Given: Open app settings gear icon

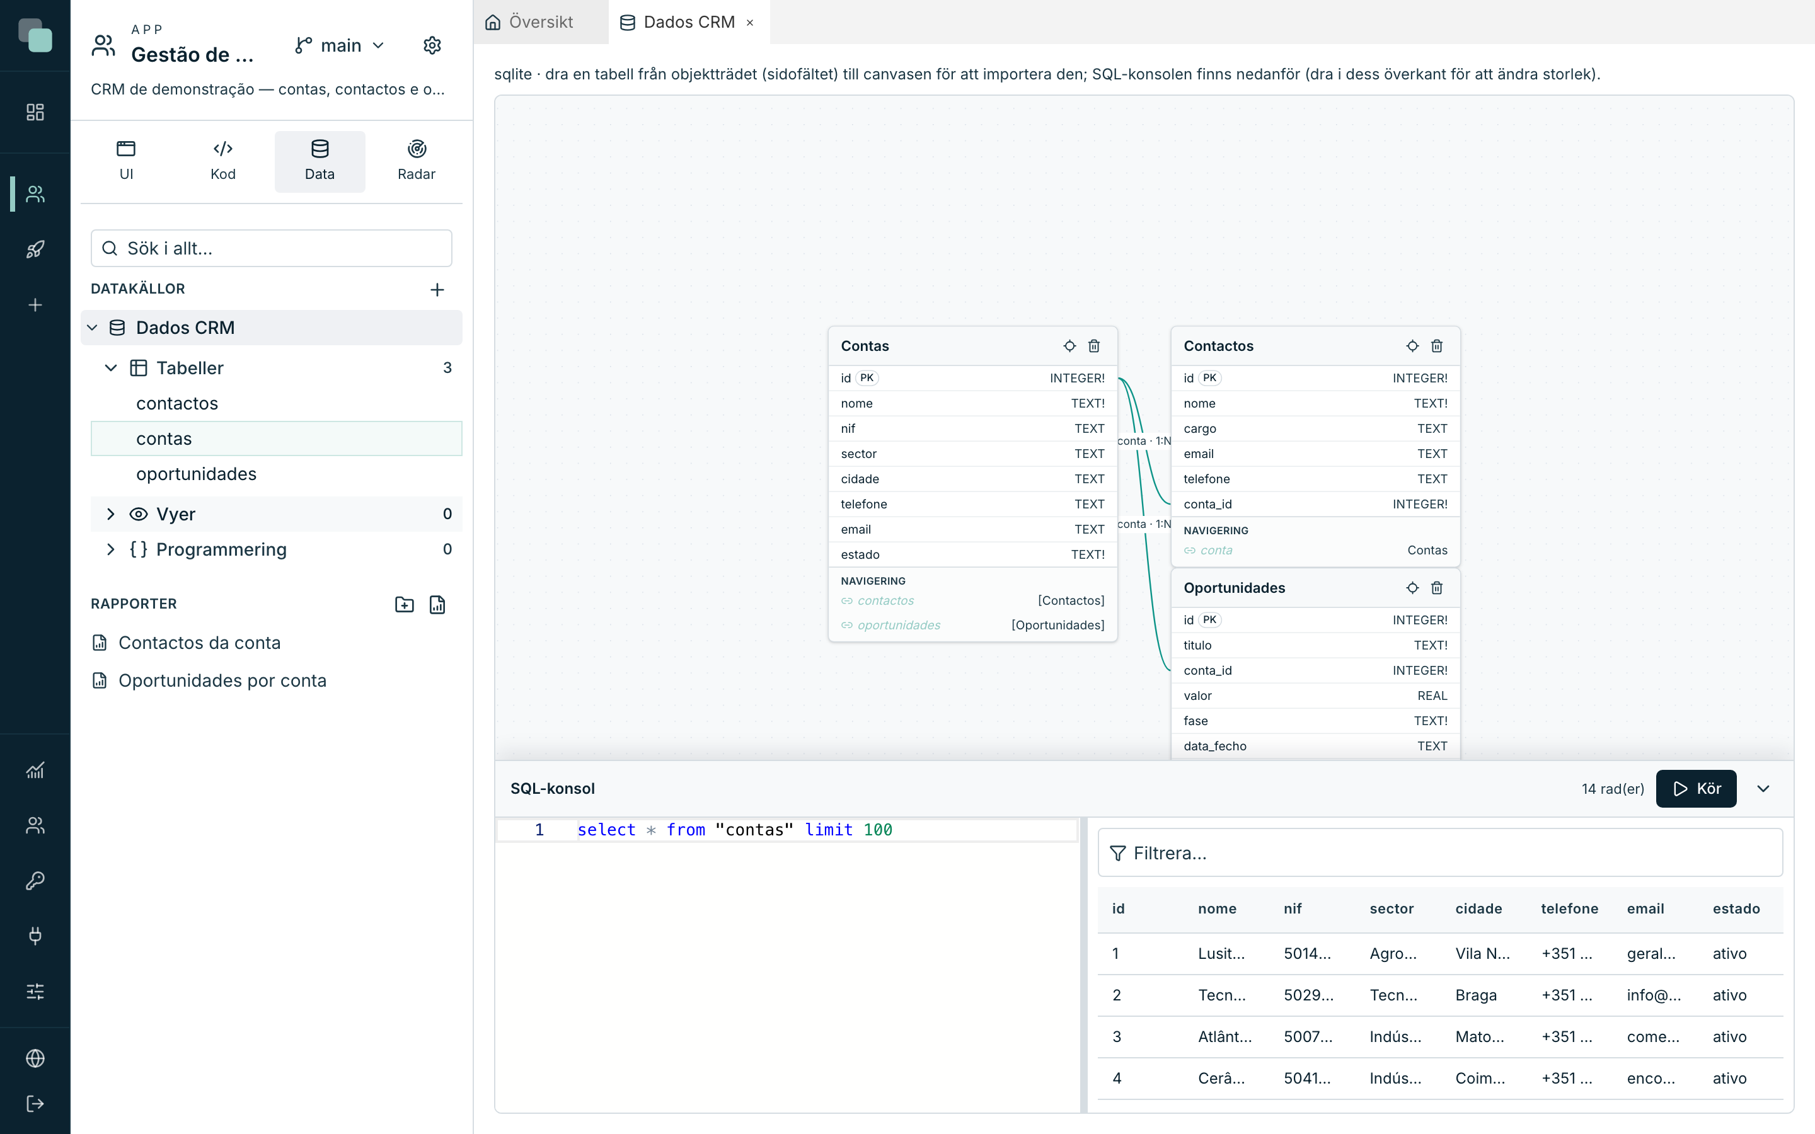Looking at the screenshot, I should 432,45.
